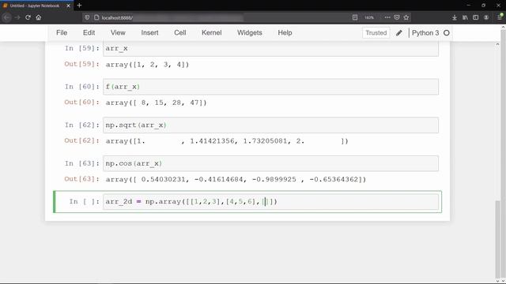Click the Trusted notebook button
Viewport: 506px width, 284px height.
(x=376, y=33)
